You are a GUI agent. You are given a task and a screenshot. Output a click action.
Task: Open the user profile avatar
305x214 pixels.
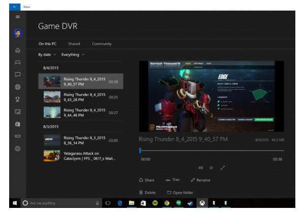pyautogui.click(x=18, y=33)
